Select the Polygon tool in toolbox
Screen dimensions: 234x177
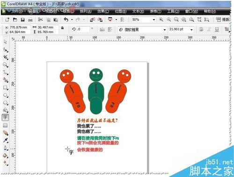coord(6,103)
